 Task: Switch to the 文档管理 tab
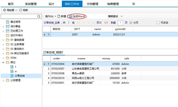[x=92, y=4]
